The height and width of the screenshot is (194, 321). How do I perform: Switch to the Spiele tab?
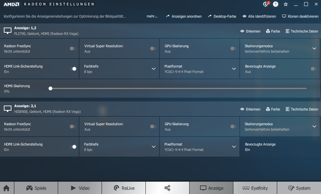36,188
